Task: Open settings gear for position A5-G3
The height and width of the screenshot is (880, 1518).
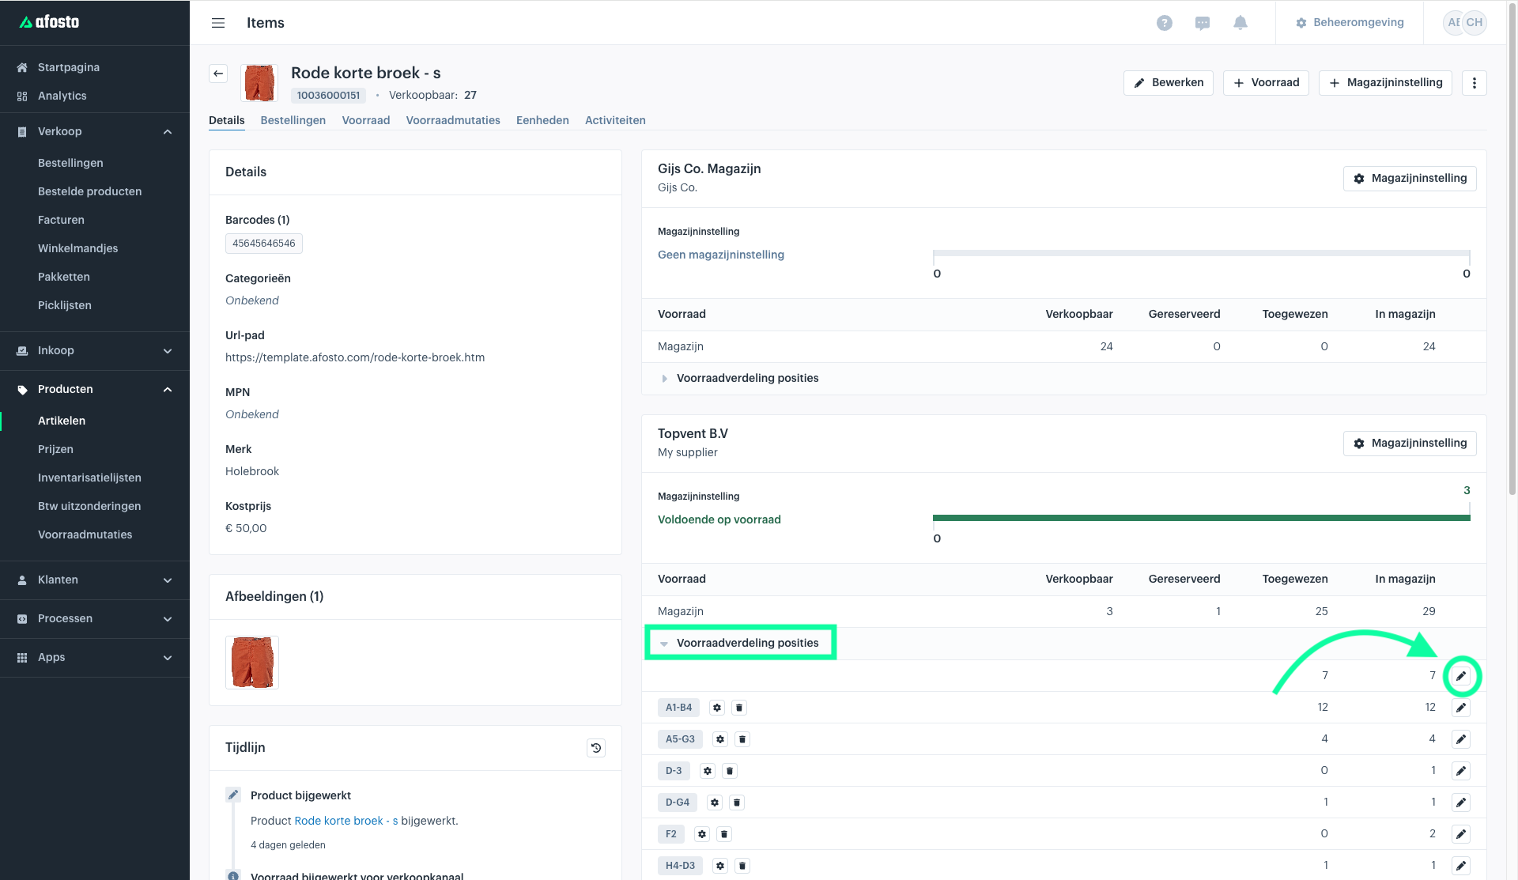Action: 720,739
